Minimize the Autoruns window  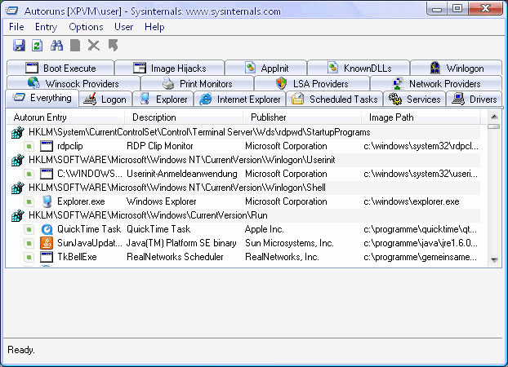point(437,10)
